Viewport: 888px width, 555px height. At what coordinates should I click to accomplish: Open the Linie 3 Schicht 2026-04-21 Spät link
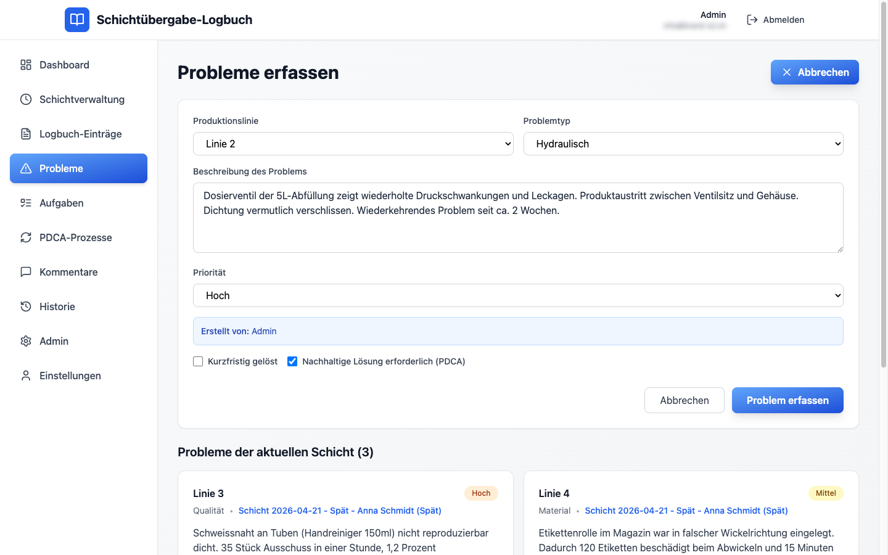point(340,511)
